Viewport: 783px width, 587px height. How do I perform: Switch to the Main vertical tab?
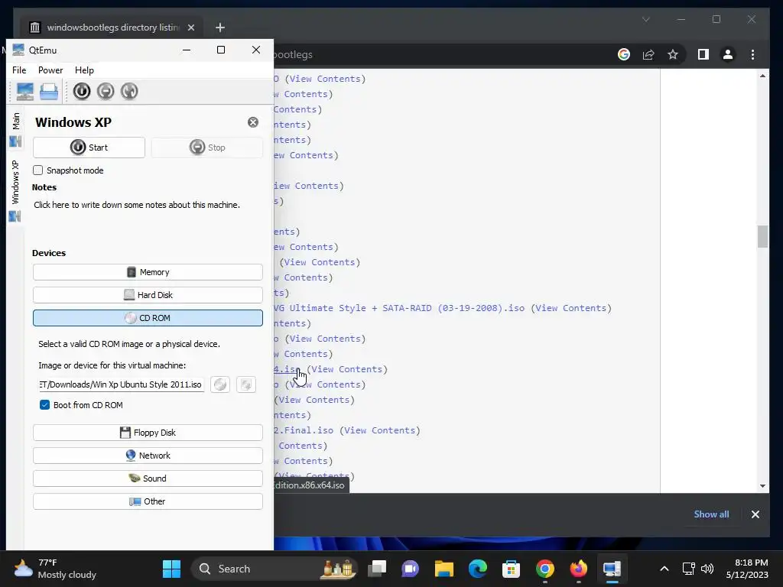tap(15, 128)
